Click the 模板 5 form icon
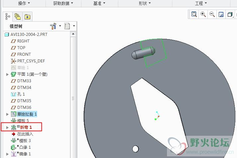237x158 pixels. (14, 120)
